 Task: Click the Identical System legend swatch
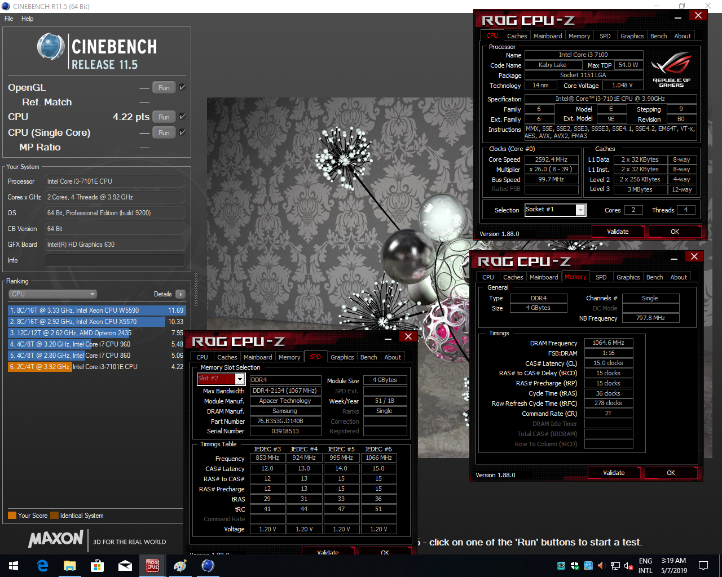pyautogui.click(x=54, y=516)
